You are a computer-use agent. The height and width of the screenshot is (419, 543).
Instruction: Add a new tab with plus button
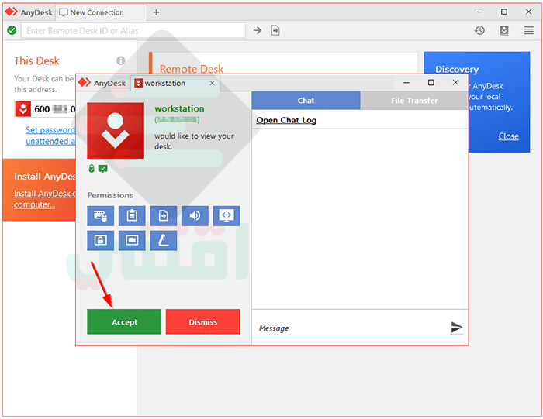click(x=156, y=12)
